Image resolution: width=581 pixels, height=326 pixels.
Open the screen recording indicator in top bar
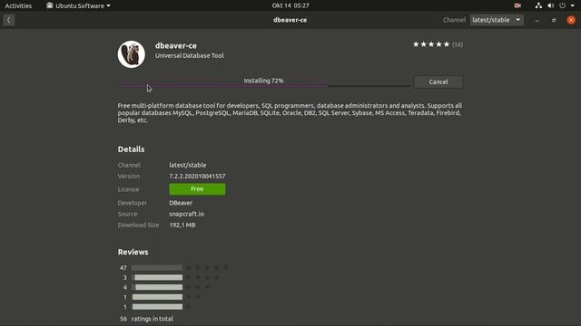[517, 5]
